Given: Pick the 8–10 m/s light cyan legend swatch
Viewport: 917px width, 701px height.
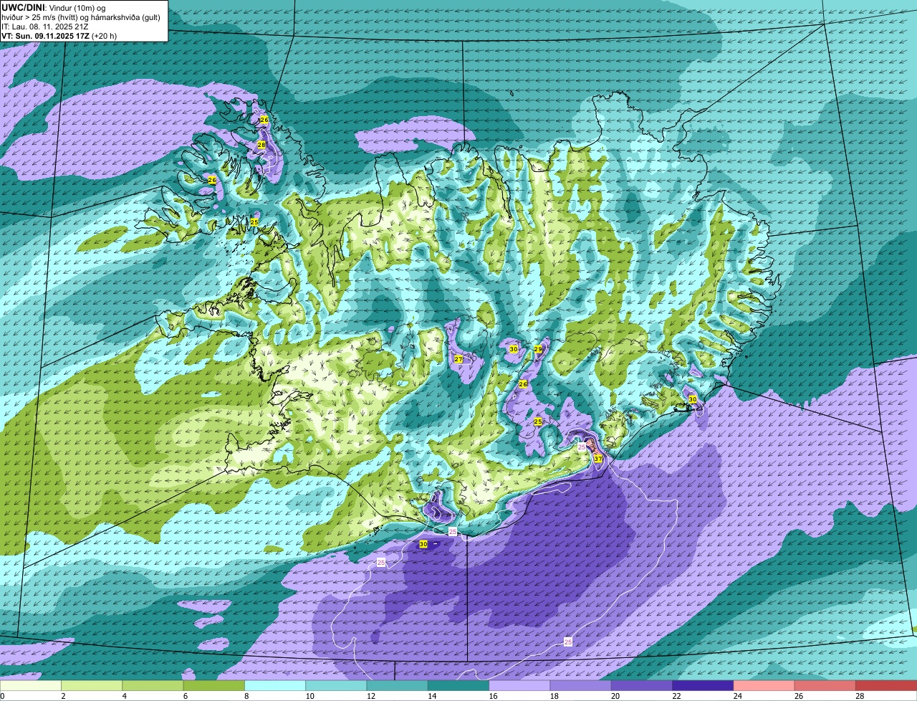Looking at the screenshot, I should 275,686.
